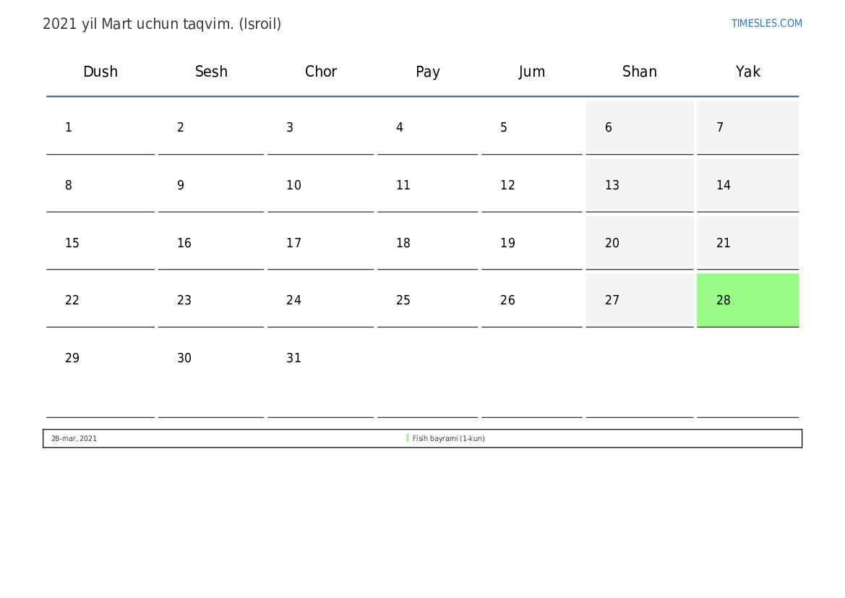Image resolution: width=845 pixels, height=598 pixels.
Task: Click Sunday day 21 cell
Action: [748, 243]
